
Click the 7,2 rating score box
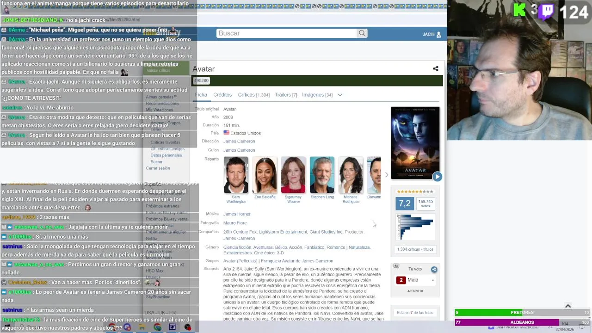pos(405,203)
